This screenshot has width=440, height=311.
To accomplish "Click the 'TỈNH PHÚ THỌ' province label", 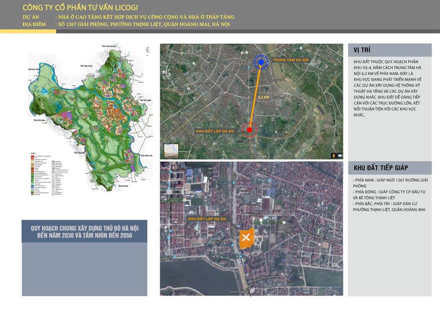I will (x=34, y=69).
